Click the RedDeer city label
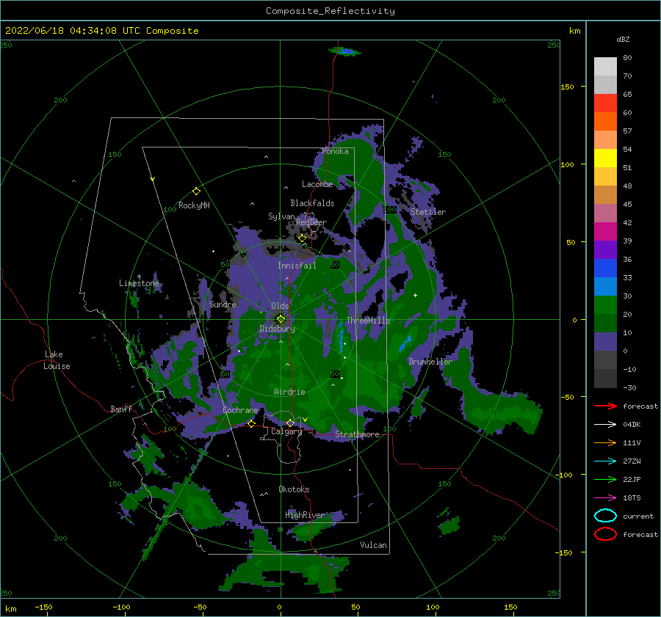 click(x=311, y=222)
